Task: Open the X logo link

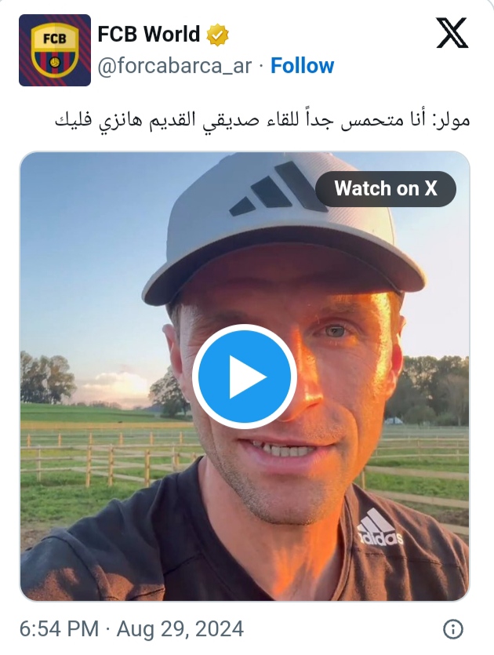Action: click(452, 33)
